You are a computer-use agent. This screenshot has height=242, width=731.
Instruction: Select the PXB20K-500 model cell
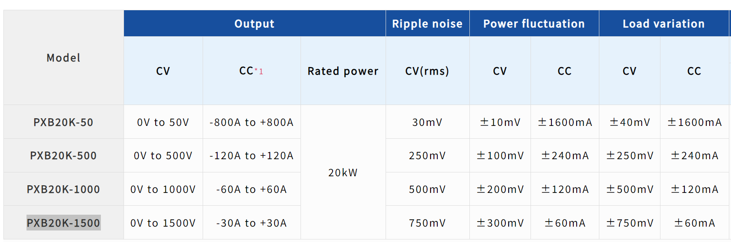click(63, 156)
